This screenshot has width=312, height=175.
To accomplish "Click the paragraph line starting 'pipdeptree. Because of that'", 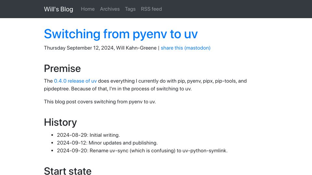I will [x=118, y=89].
